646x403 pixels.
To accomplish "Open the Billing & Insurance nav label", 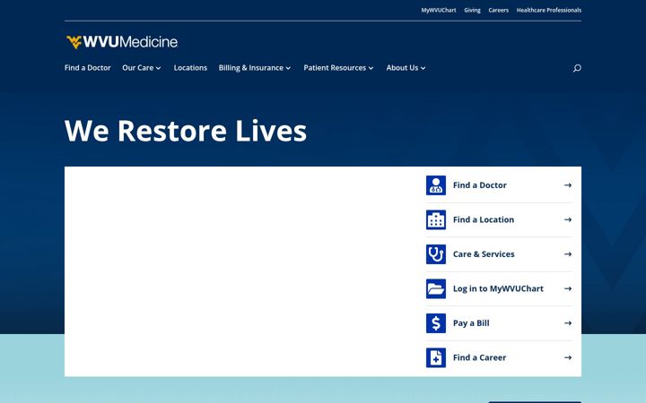I will pos(251,68).
